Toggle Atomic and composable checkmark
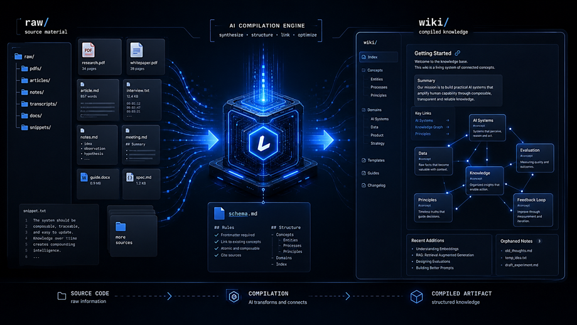577x325 pixels. (217, 248)
